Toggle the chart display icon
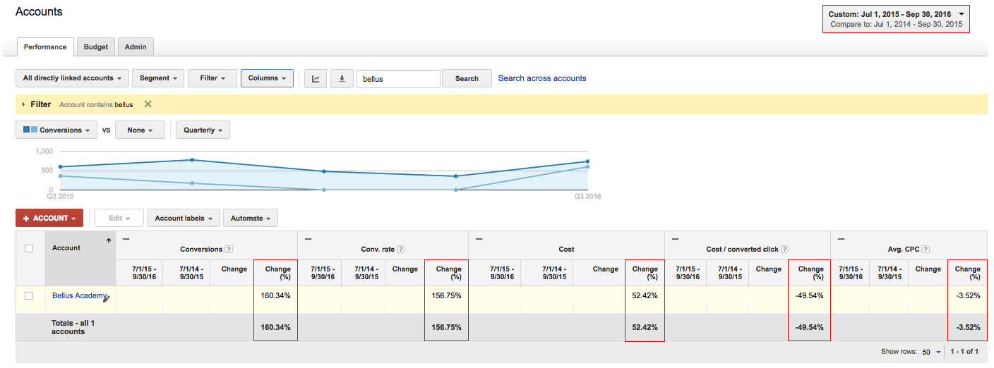Image resolution: width=994 pixels, height=368 pixels. click(x=316, y=78)
